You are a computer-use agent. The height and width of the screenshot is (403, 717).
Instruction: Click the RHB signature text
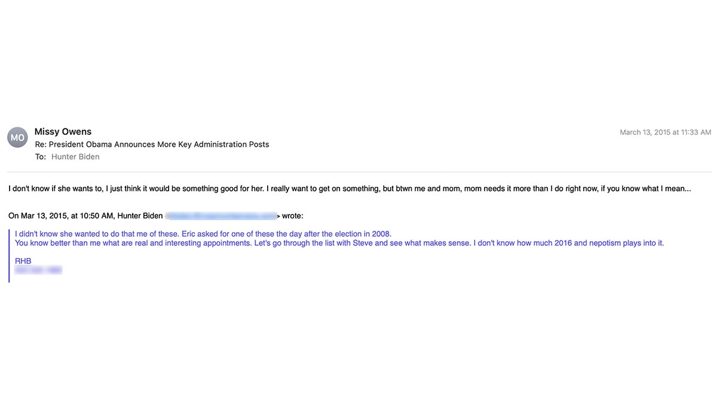(x=23, y=262)
